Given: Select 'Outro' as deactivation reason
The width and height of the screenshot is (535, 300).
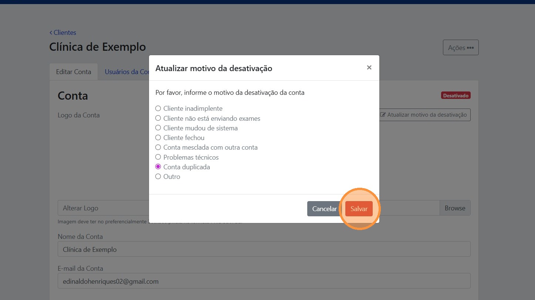Looking at the screenshot, I should (x=158, y=176).
